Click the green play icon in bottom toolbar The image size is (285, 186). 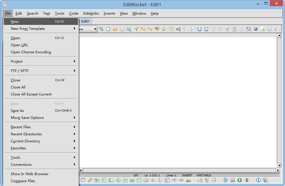240,180
